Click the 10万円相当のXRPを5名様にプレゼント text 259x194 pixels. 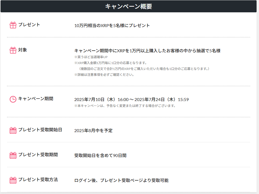coord(112,25)
